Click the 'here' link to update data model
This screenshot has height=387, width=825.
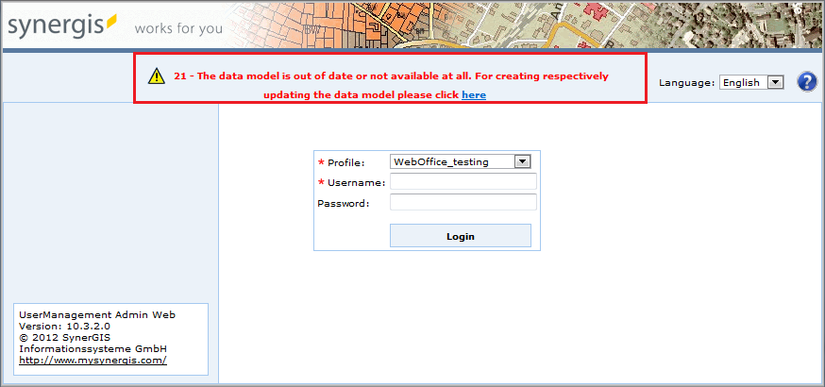pos(474,95)
